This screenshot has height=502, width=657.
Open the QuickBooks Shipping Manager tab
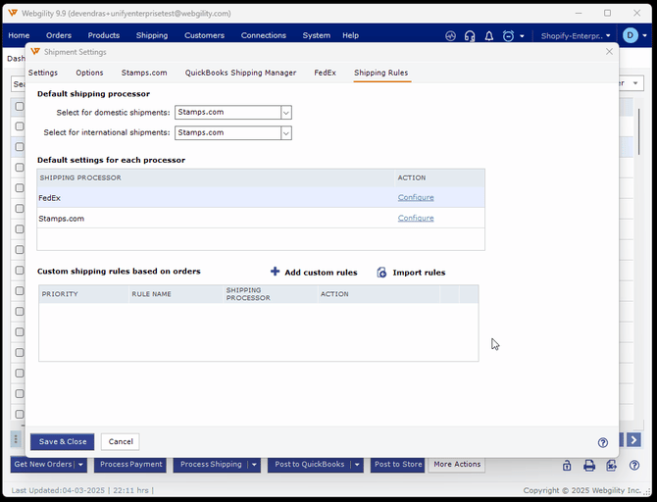point(240,73)
